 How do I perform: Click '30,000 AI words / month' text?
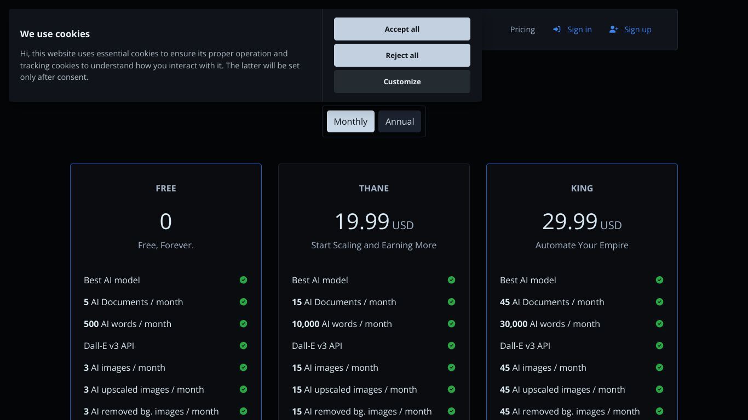click(550, 324)
